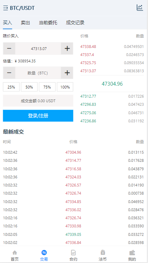Open the trading pair list menu icon
This screenshot has width=148, height=263.
6,8
